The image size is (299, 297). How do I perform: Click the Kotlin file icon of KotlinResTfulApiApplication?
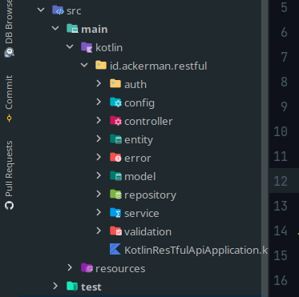pos(115,249)
